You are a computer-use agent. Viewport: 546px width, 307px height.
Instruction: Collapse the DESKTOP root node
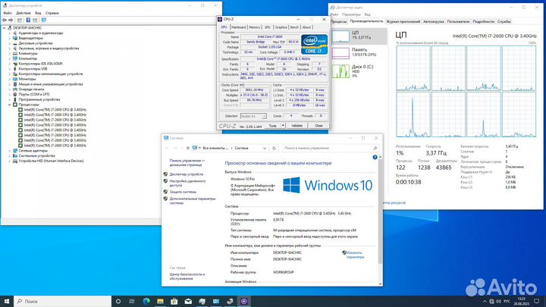tap(5, 28)
